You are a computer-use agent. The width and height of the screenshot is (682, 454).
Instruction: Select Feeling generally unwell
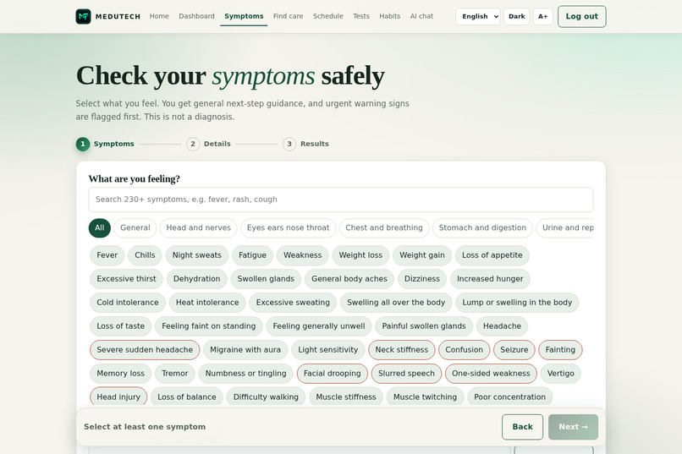coord(319,326)
